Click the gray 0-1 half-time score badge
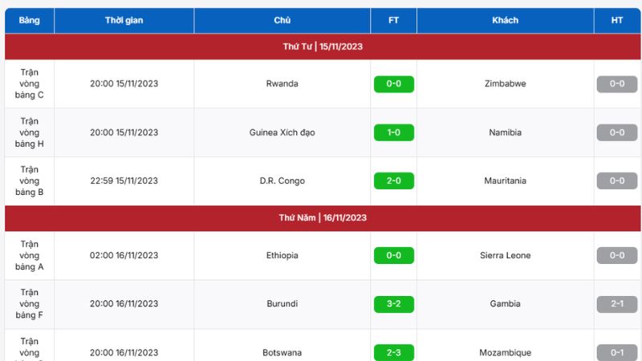This screenshot has height=361, width=642. pyautogui.click(x=616, y=352)
